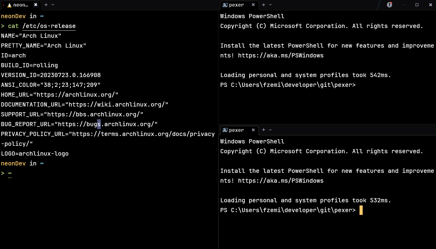Click PowerShell icon on upper pexer tab
The height and width of the screenshot is (249, 436).
(225, 5)
